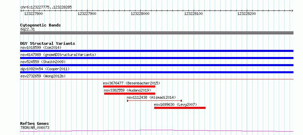
Task: Click the chr6:123227775..123228285 region label
Action: point(46,7)
